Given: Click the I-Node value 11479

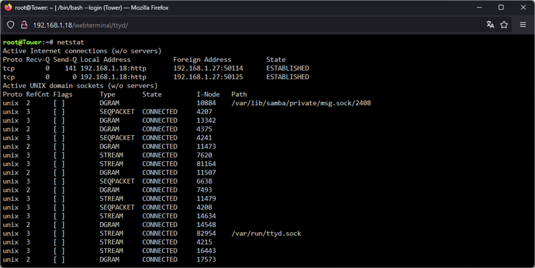Looking at the screenshot, I should coord(206,199).
